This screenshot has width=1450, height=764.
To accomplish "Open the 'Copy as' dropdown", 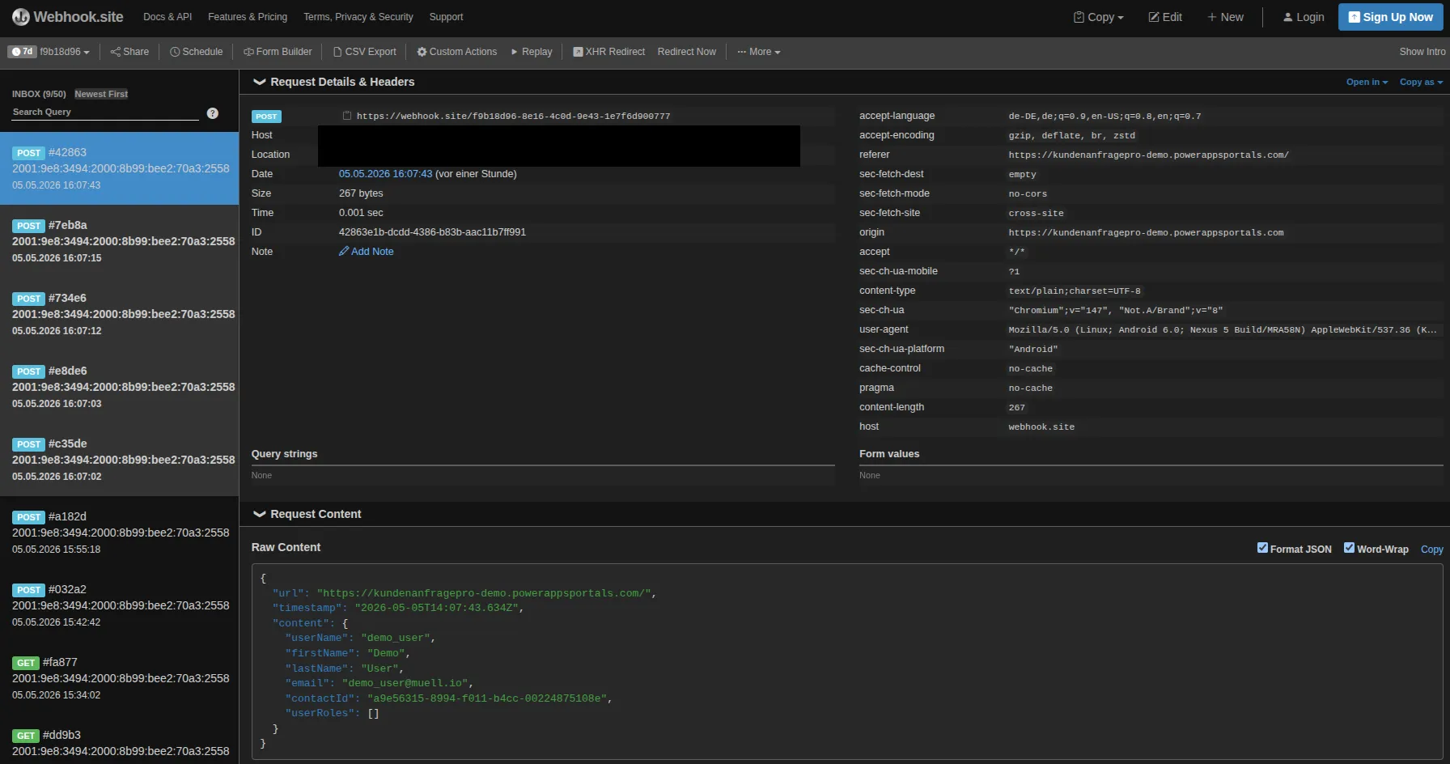I will click(1421, 82).
